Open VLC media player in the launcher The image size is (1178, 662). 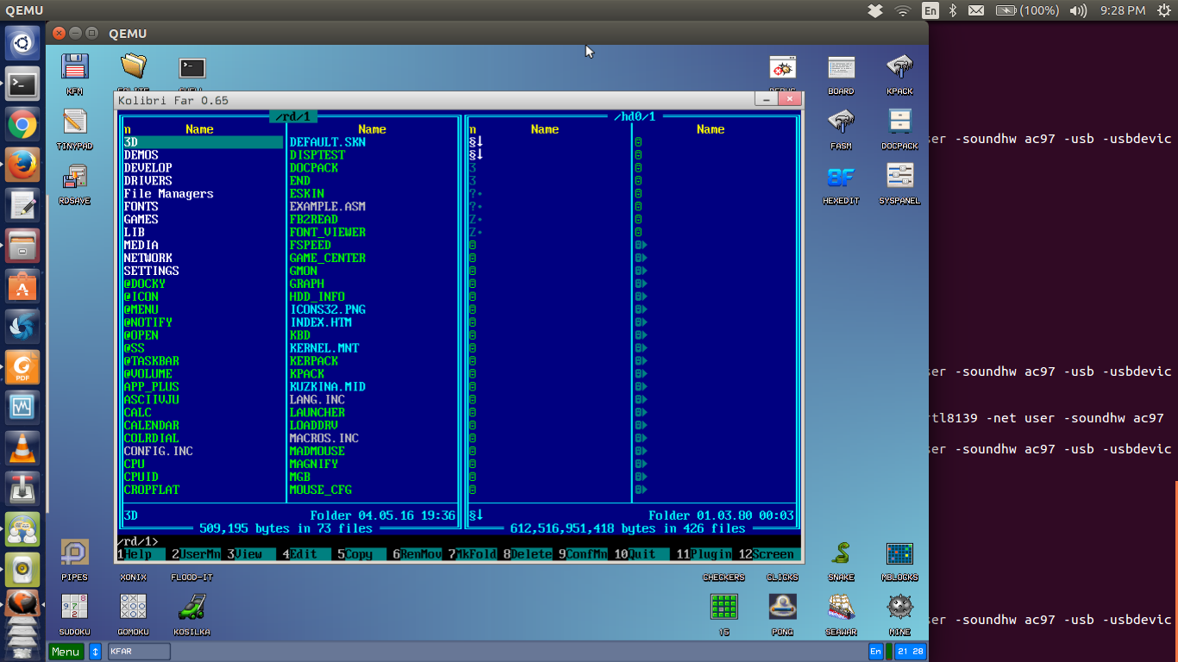pyautogui.click(x=22, y=449)
